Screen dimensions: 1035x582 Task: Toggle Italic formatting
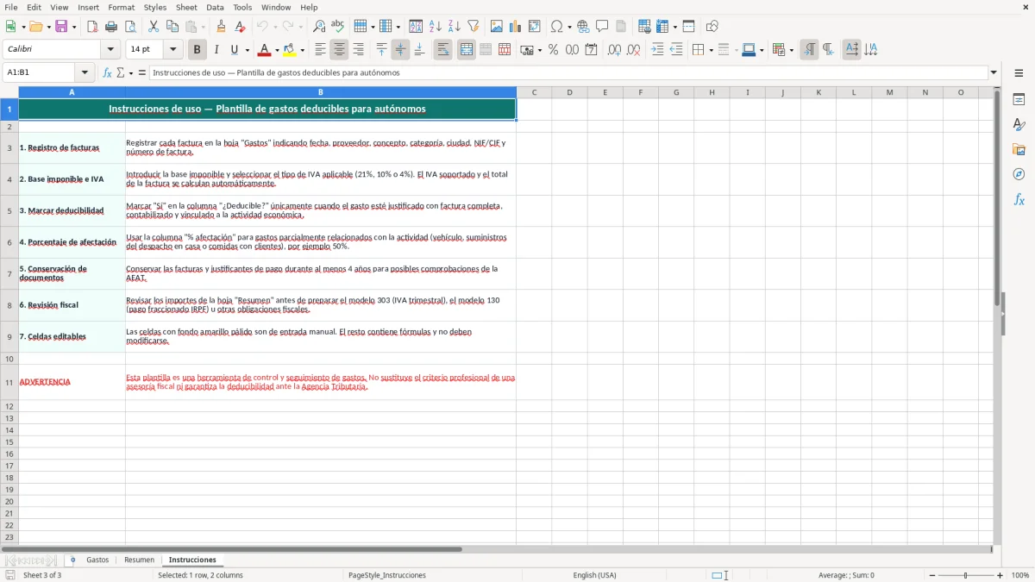216,50
